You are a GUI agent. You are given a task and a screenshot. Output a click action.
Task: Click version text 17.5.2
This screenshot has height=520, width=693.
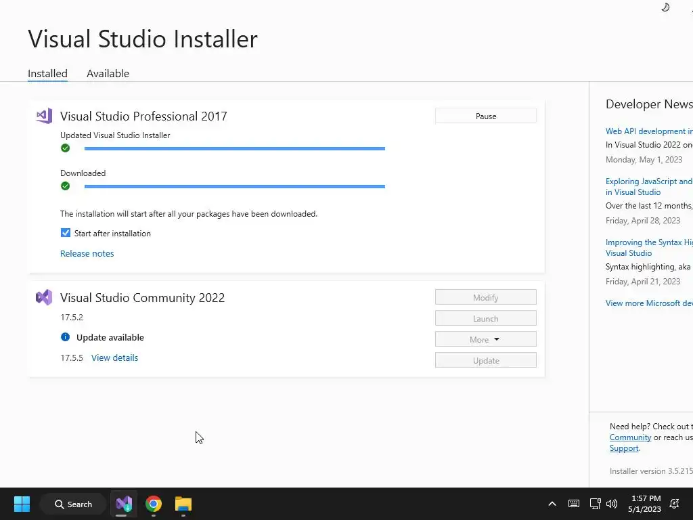tap(72, 317)
